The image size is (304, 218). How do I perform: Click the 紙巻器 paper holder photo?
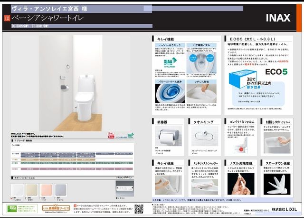point(169,136)
